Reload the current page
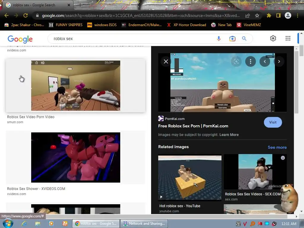 pyautogui.click(x=26, y=15)
